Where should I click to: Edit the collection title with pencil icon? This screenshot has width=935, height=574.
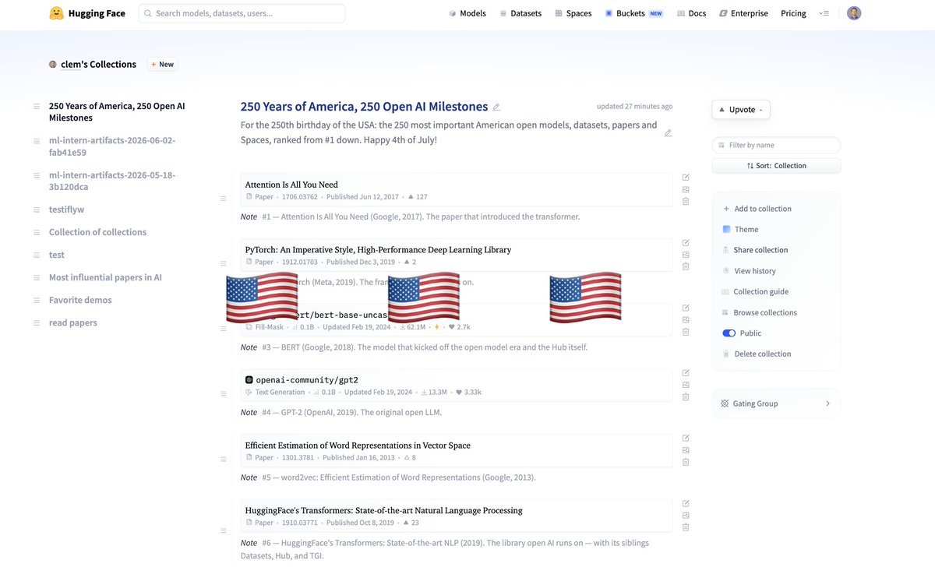pyautogui.click(x=496, y=107)
